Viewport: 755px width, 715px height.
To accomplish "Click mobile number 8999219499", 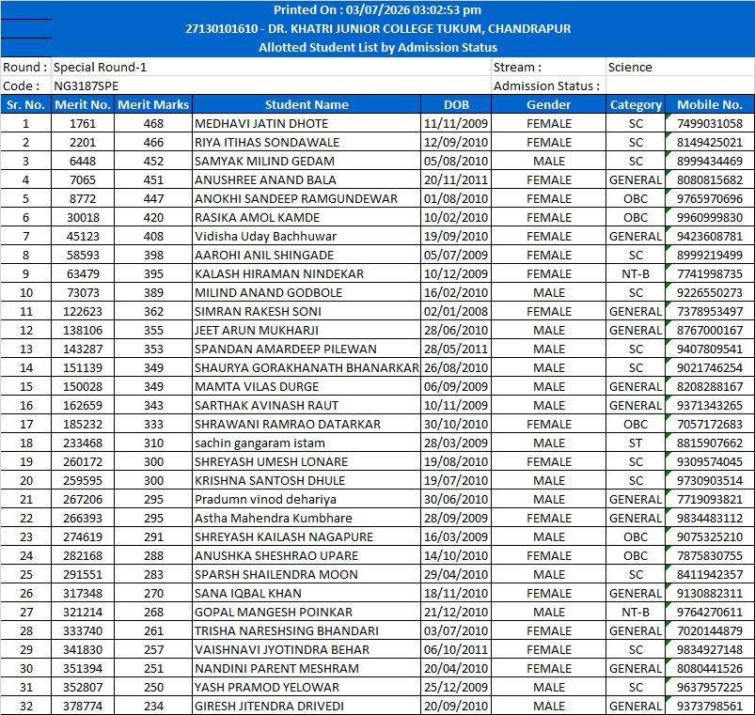I will tap(710, 255).
